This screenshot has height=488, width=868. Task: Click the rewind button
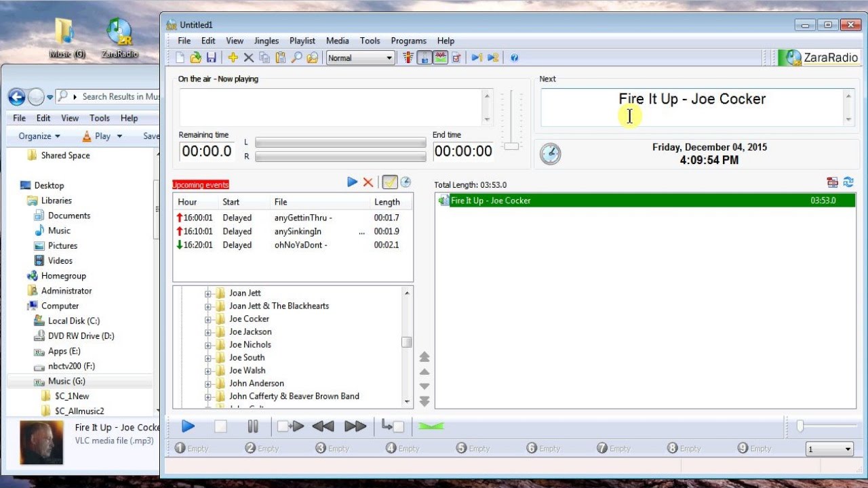pyautogui.click(x=323, y=426)
